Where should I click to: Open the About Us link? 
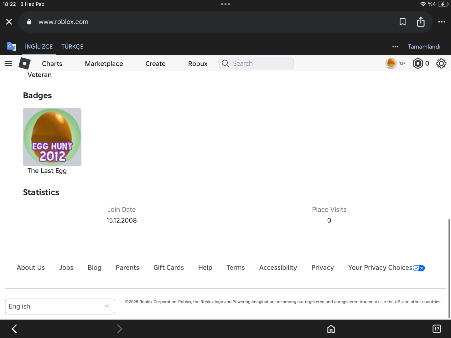point(31,268)
